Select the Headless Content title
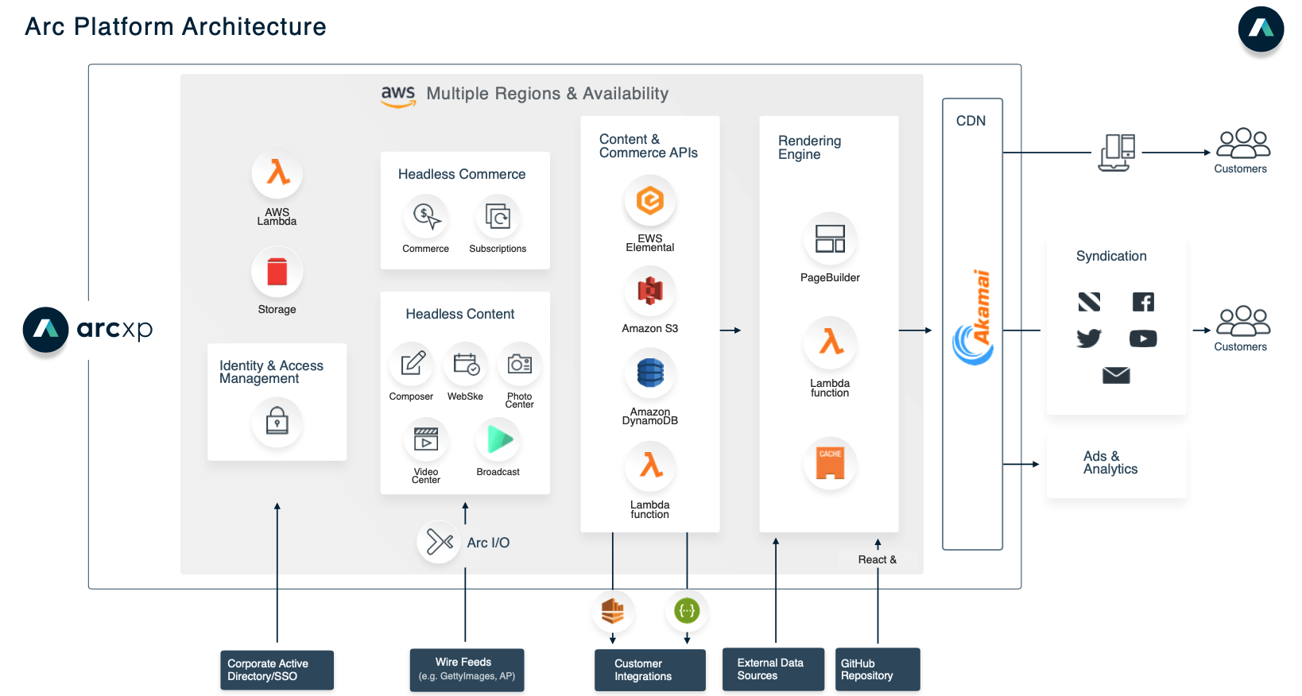The width and height of the screenshot is (1302, 696). [460, 314]
